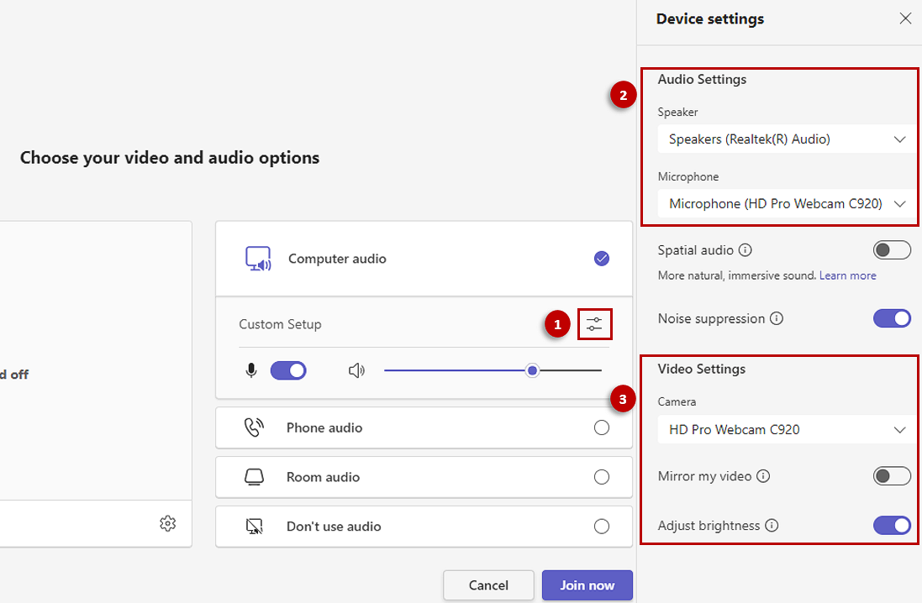Click the Adjust brightness info icon
This screenshot has height=603, width=922.
click(x=772, y=526)
